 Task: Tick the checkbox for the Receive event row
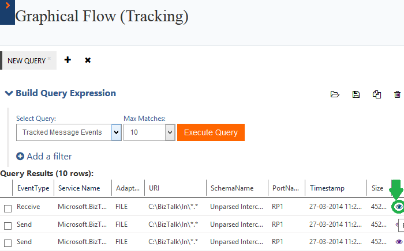(x=8, y=208)
